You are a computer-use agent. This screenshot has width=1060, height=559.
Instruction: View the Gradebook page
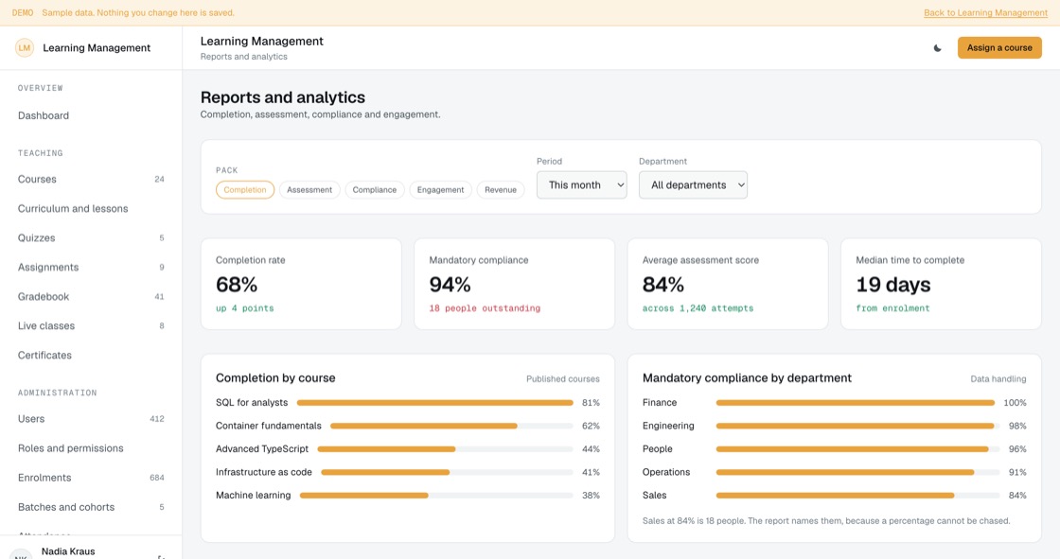91,297
